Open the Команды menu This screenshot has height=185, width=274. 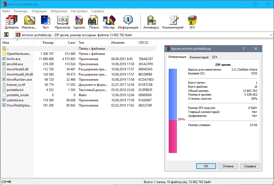21,11
